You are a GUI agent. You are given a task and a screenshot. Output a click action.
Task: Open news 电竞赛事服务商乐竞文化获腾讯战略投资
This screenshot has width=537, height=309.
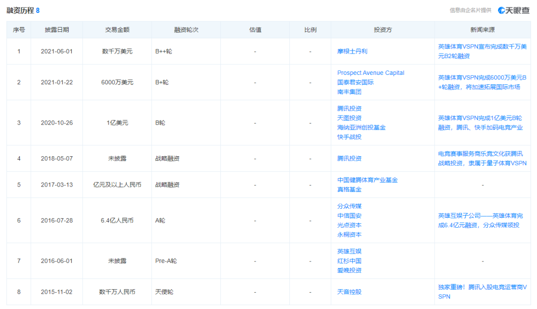[x=482, y=158]
